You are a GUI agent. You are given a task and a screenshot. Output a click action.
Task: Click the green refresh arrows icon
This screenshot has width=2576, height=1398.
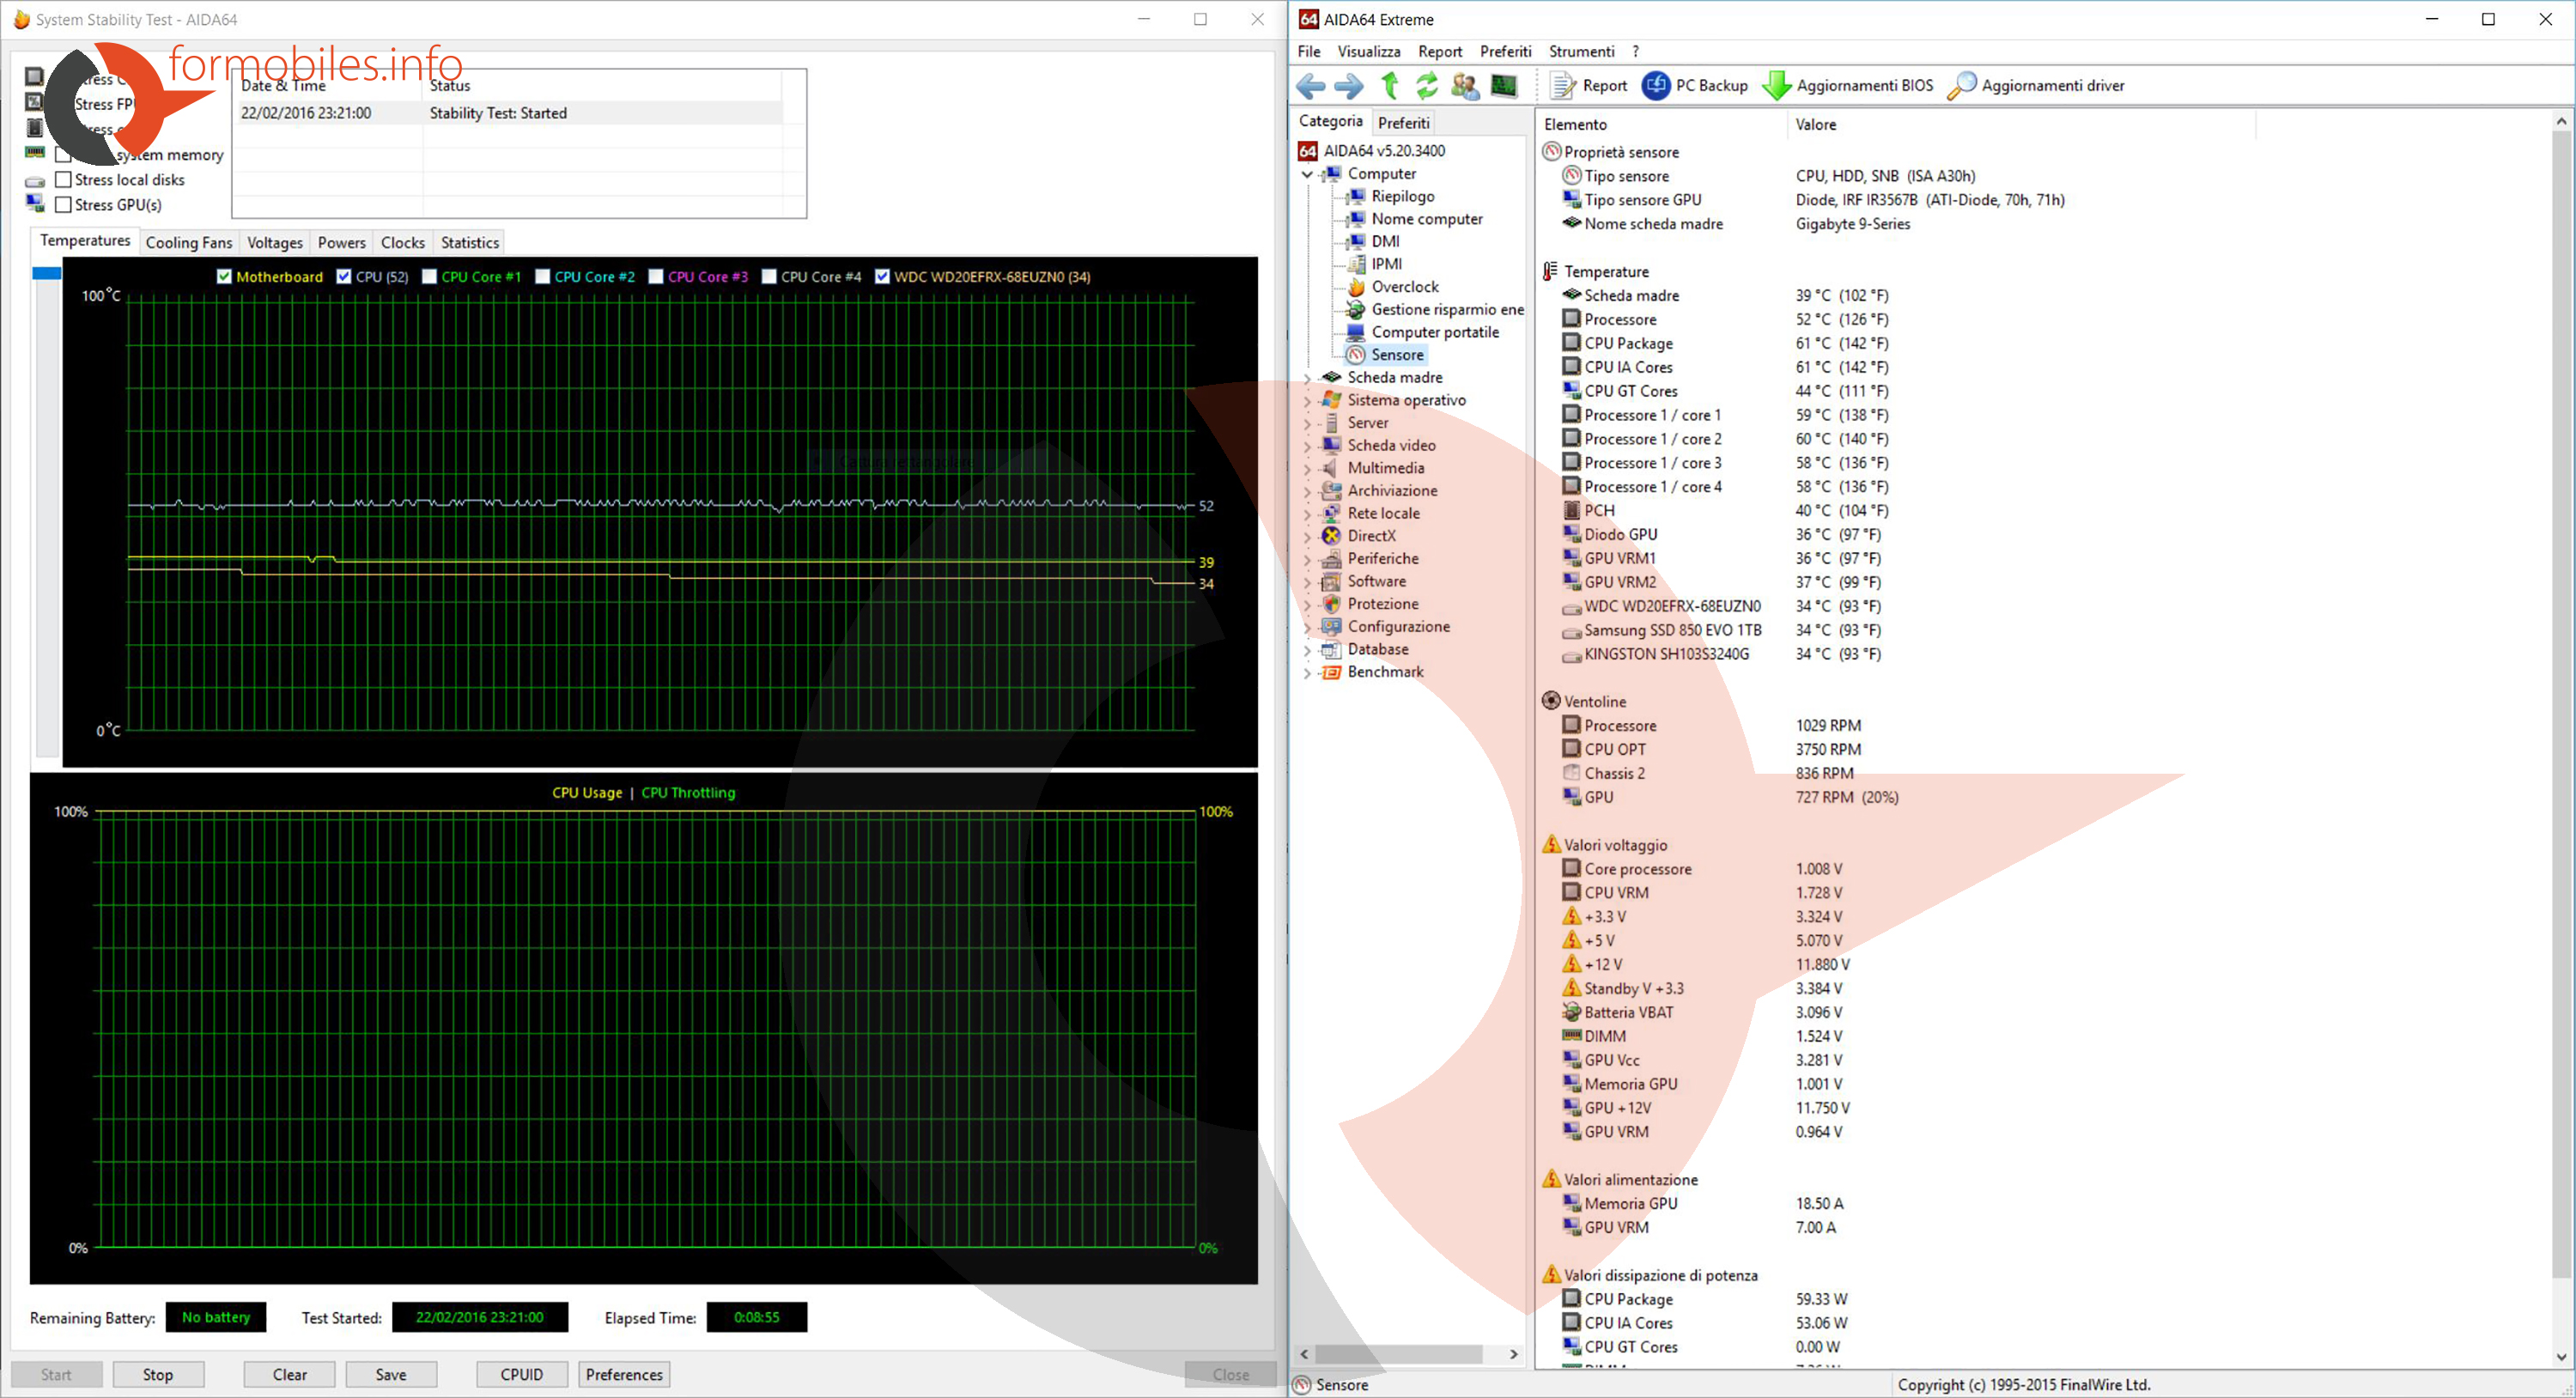1427,86
